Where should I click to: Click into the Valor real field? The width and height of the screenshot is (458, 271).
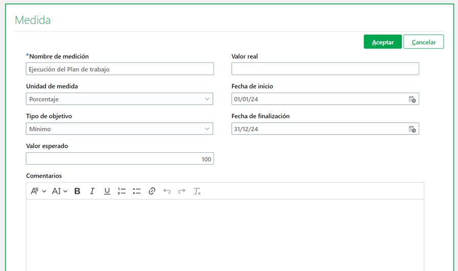[x=325, y=69]
